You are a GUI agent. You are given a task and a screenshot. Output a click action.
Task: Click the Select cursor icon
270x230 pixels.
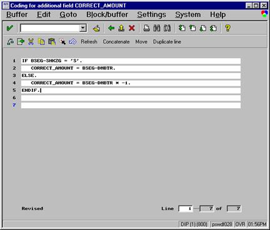[62, 42]
